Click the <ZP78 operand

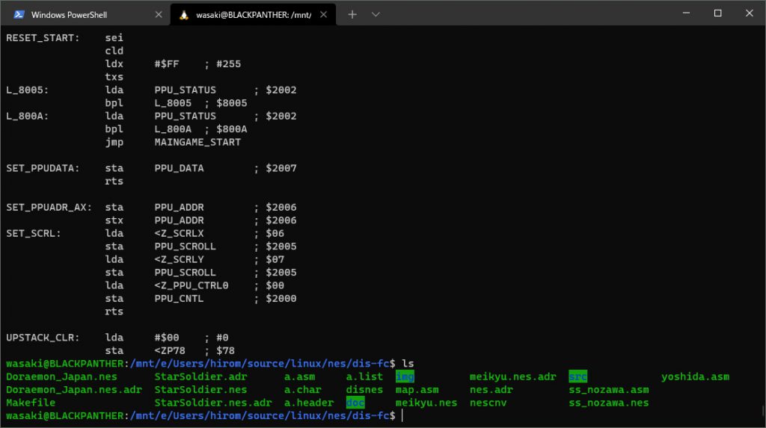pos(170,351)
